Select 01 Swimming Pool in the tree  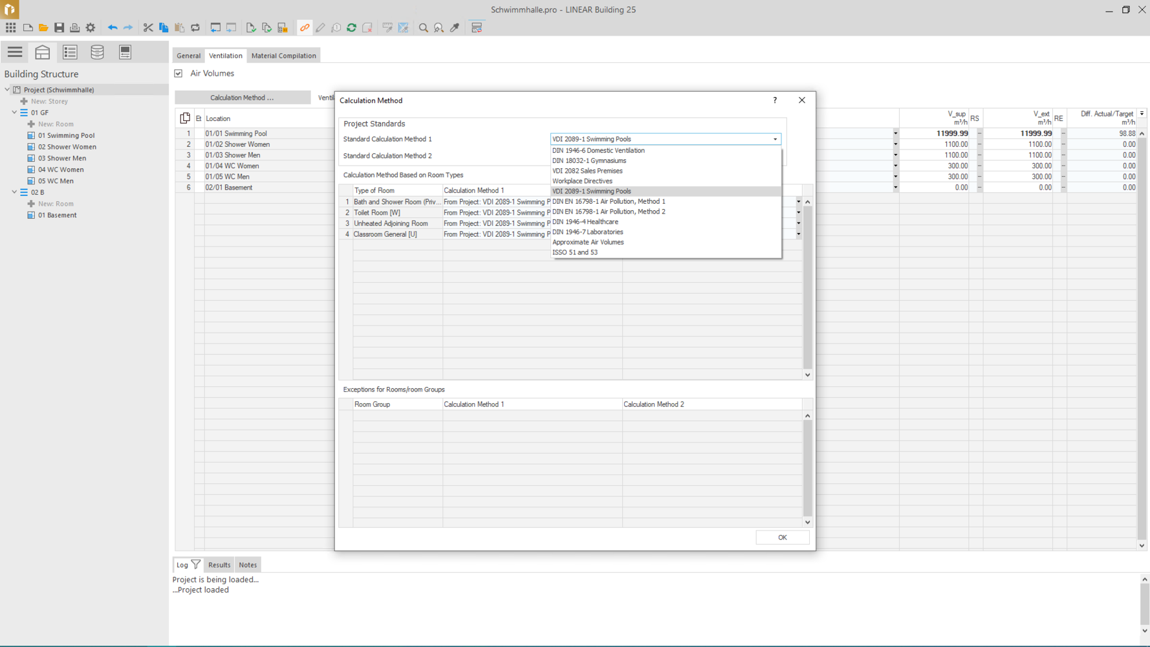pyautogui.click(x=66, y=136)
